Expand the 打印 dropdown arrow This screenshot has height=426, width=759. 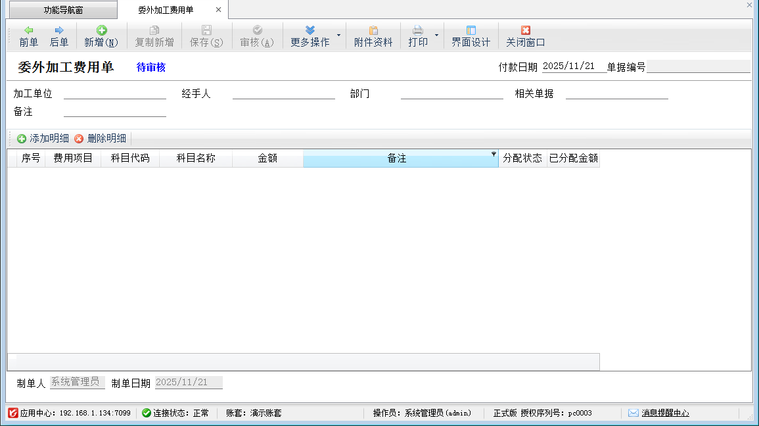click(x=436, y=35)
